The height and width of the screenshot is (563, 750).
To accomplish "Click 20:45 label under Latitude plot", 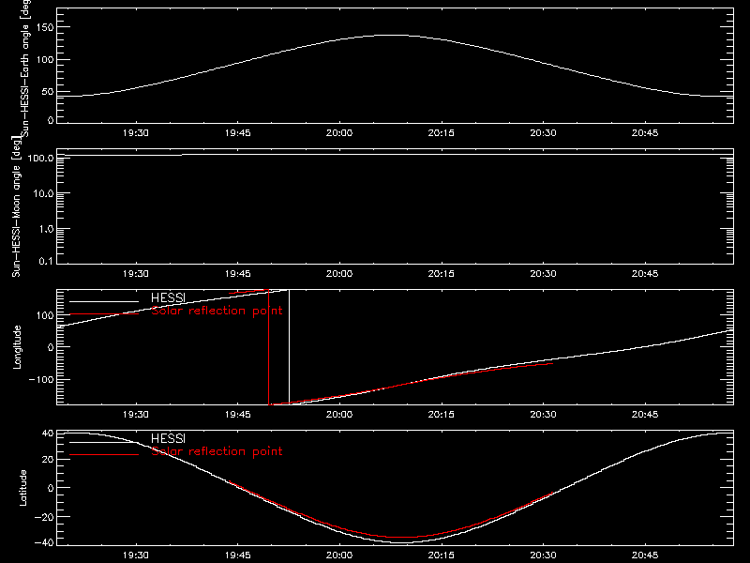I will [645, 555].
